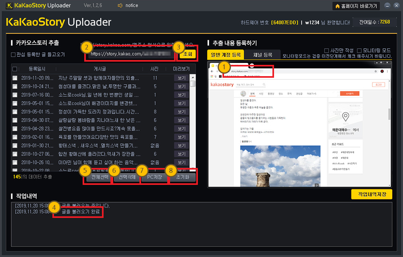
Task: Tick the select-all checkbox in table header
Action: 15,68
